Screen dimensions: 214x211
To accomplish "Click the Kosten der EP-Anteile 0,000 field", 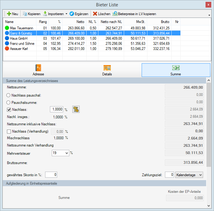I will [185, 198].
